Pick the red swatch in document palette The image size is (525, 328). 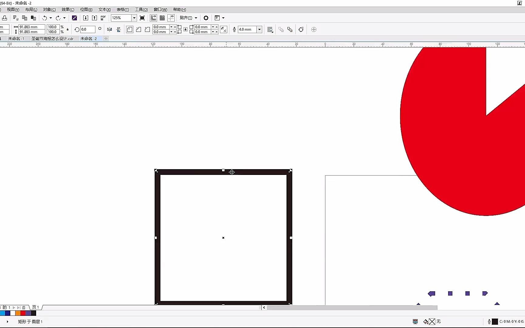point(23,313)
